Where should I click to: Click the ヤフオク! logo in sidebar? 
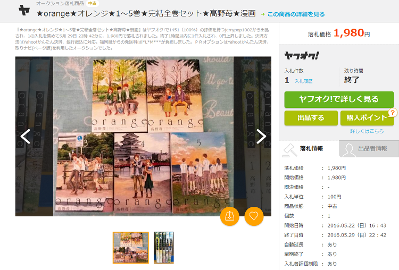tap(302, 55)
